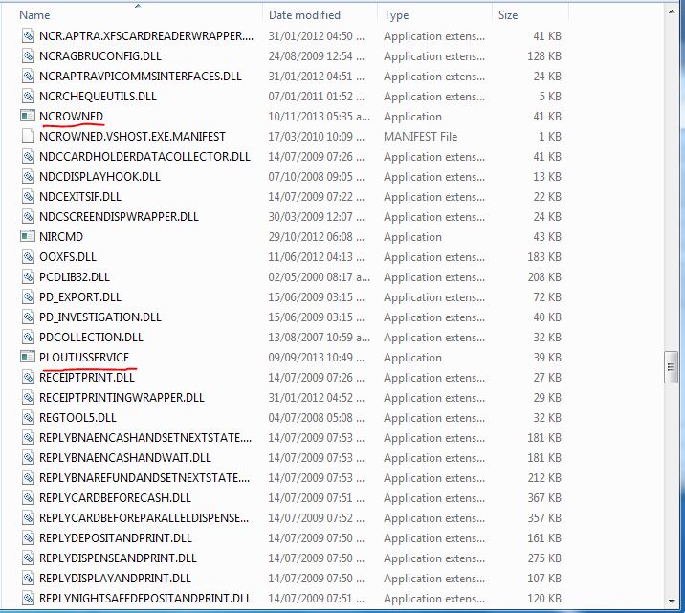Click the scrollbar down arrow

click(672, 602)
